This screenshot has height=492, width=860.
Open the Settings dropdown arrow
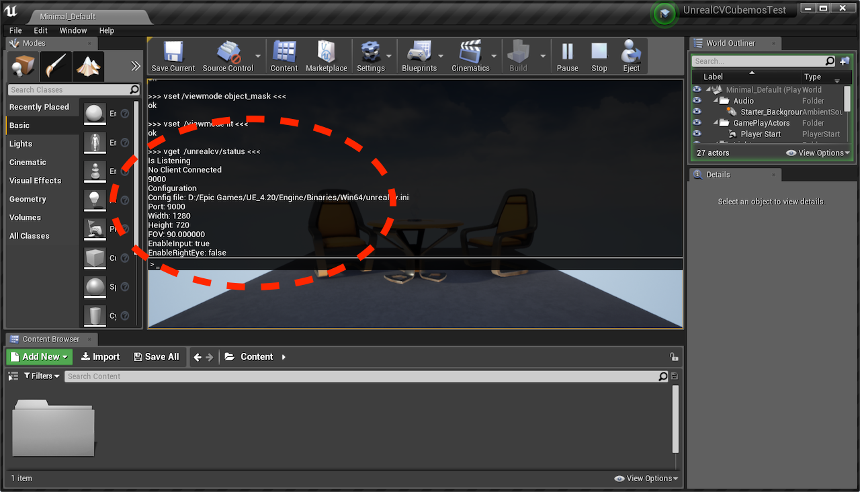point(388,56)
